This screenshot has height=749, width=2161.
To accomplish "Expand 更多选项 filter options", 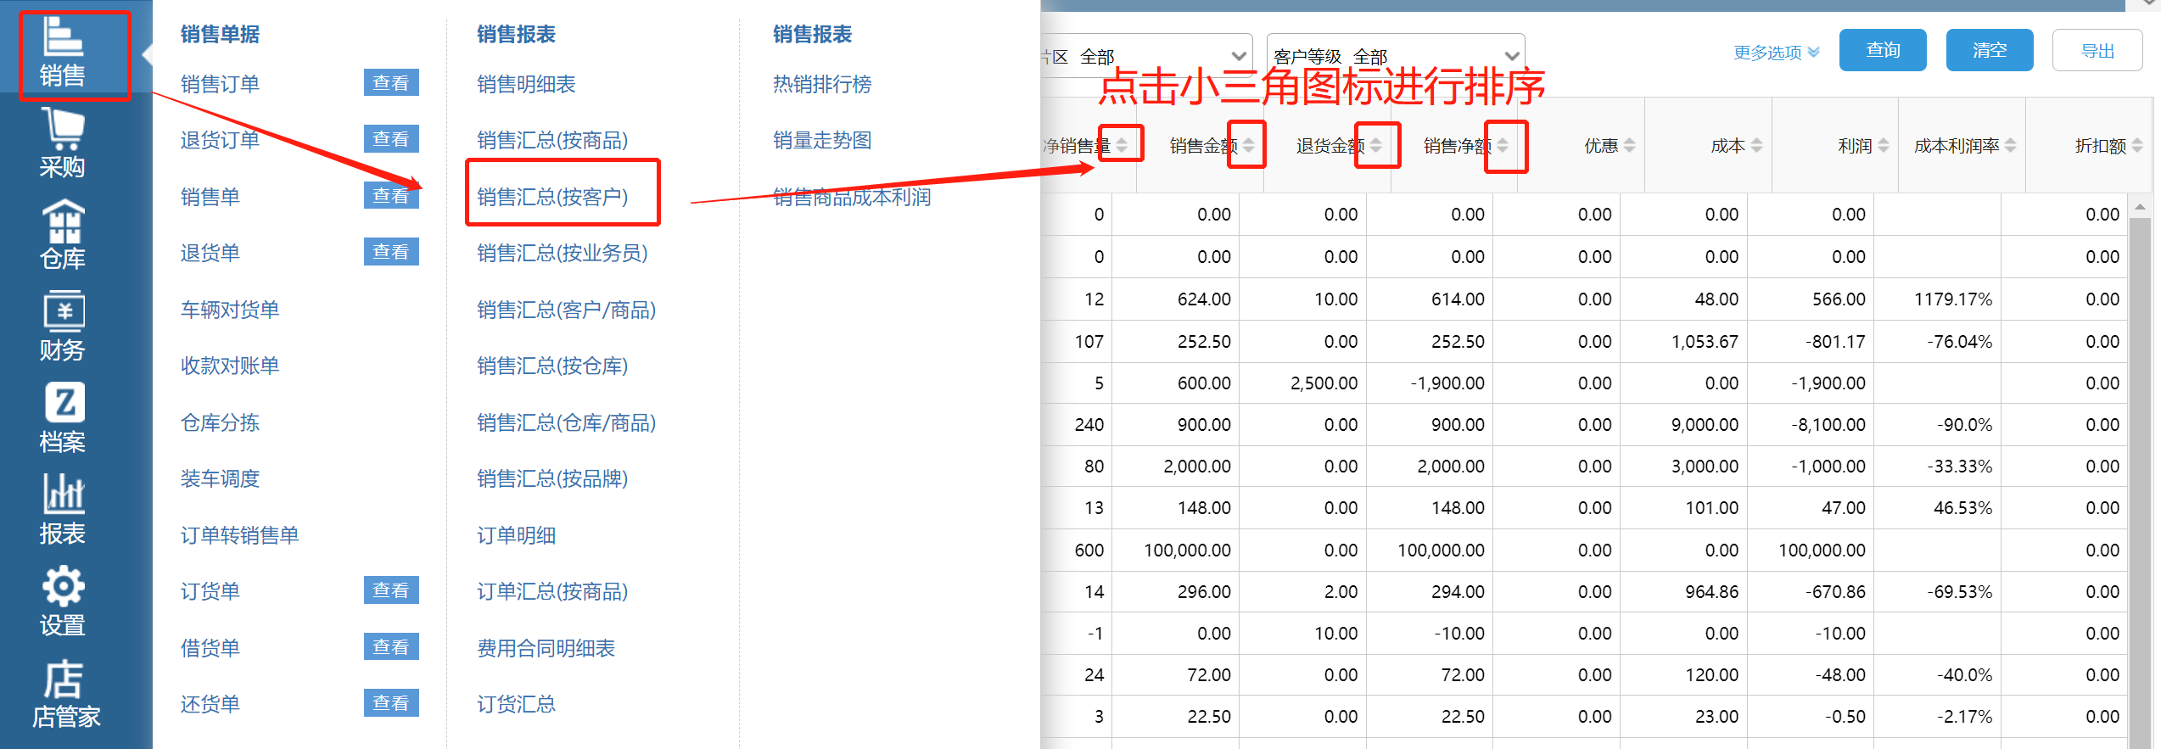I will 1777,53.
